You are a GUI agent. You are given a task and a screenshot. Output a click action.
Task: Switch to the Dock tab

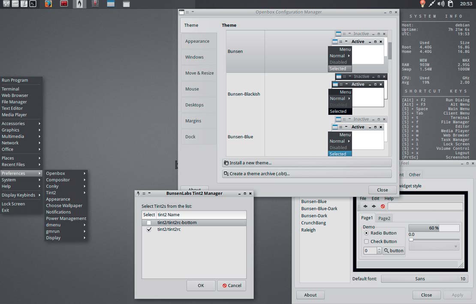click(x=199, y=137)
